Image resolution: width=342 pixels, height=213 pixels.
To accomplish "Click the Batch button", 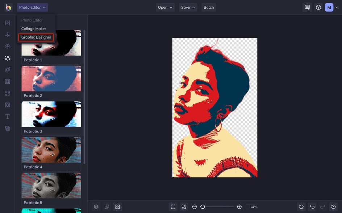I will tap(209, 7).
